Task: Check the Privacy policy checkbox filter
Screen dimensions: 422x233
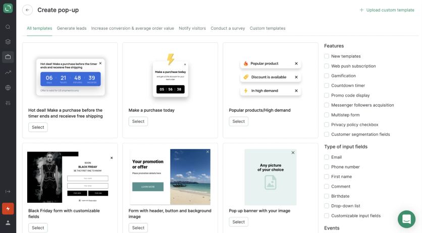Action: 327,125
